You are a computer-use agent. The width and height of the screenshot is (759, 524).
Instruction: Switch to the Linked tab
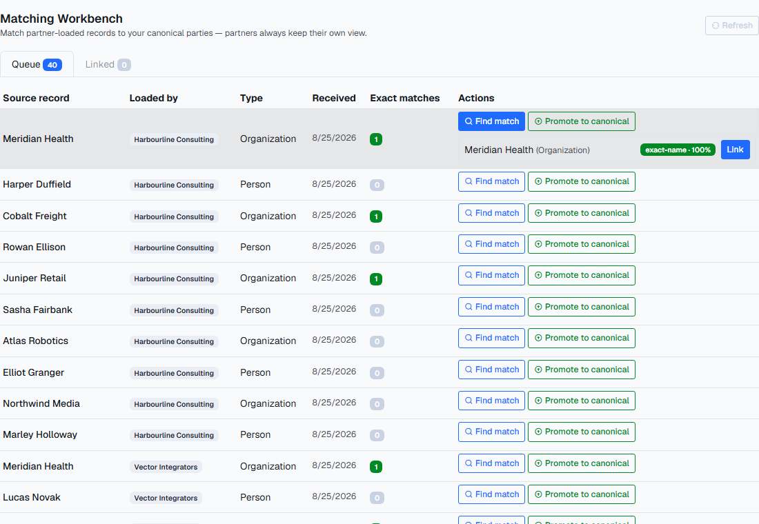point(108,64)
